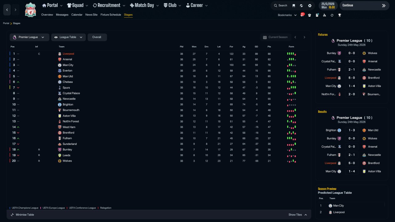395x222 pixels.
Task: Open the League Table view dropdown
Action: pyautogui.click(x=69, y=37)
